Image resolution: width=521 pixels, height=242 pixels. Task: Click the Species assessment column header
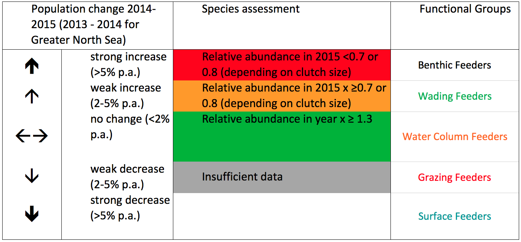click(x=250, y=9)
